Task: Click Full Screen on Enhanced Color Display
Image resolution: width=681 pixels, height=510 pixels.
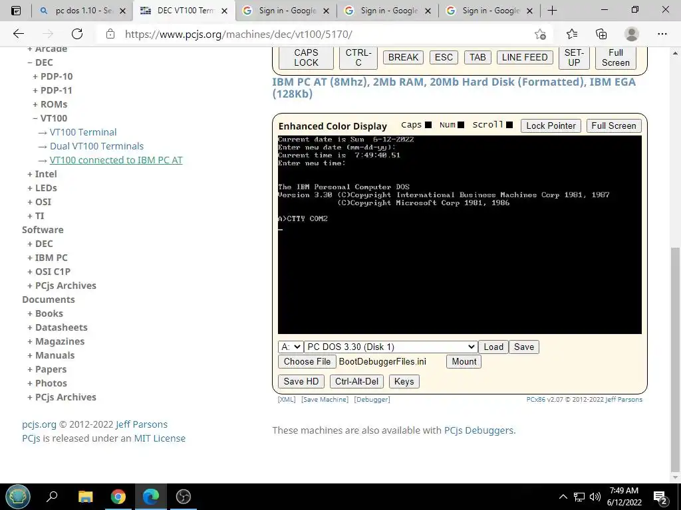Action: pyautogui.click(x=614, y=126)
